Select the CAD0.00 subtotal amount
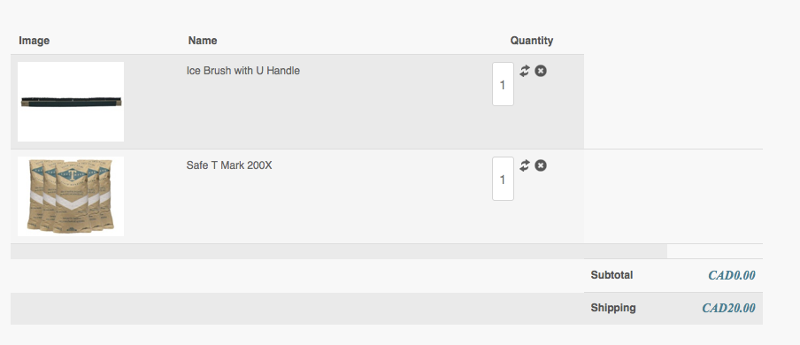This screenshot has width=800, height=345. click(x=732, y=275)
